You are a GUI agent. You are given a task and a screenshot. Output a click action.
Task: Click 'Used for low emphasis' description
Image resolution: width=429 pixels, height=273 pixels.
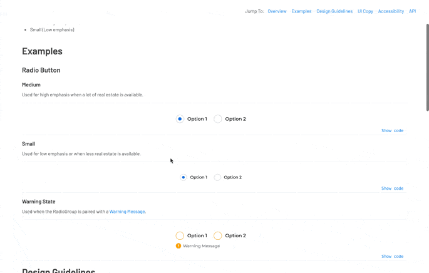coord(81,154)
